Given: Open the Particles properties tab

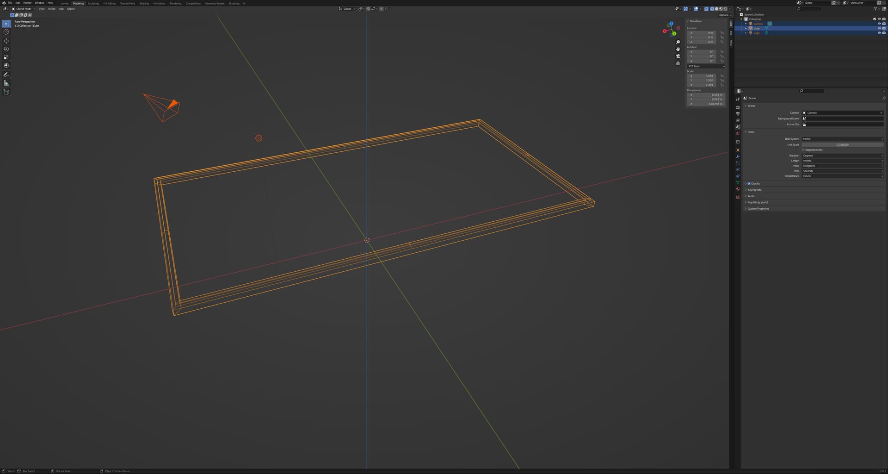Looking at the screenshot, I should click(x=738, y=163).
